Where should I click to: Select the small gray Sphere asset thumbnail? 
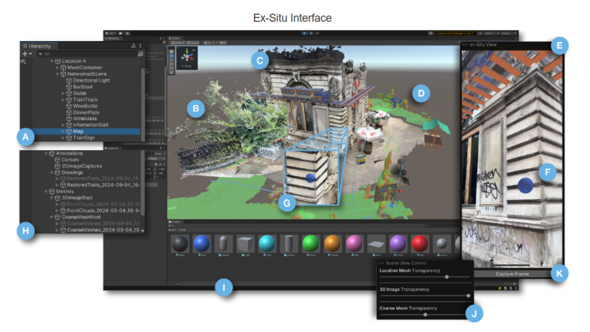441,244
